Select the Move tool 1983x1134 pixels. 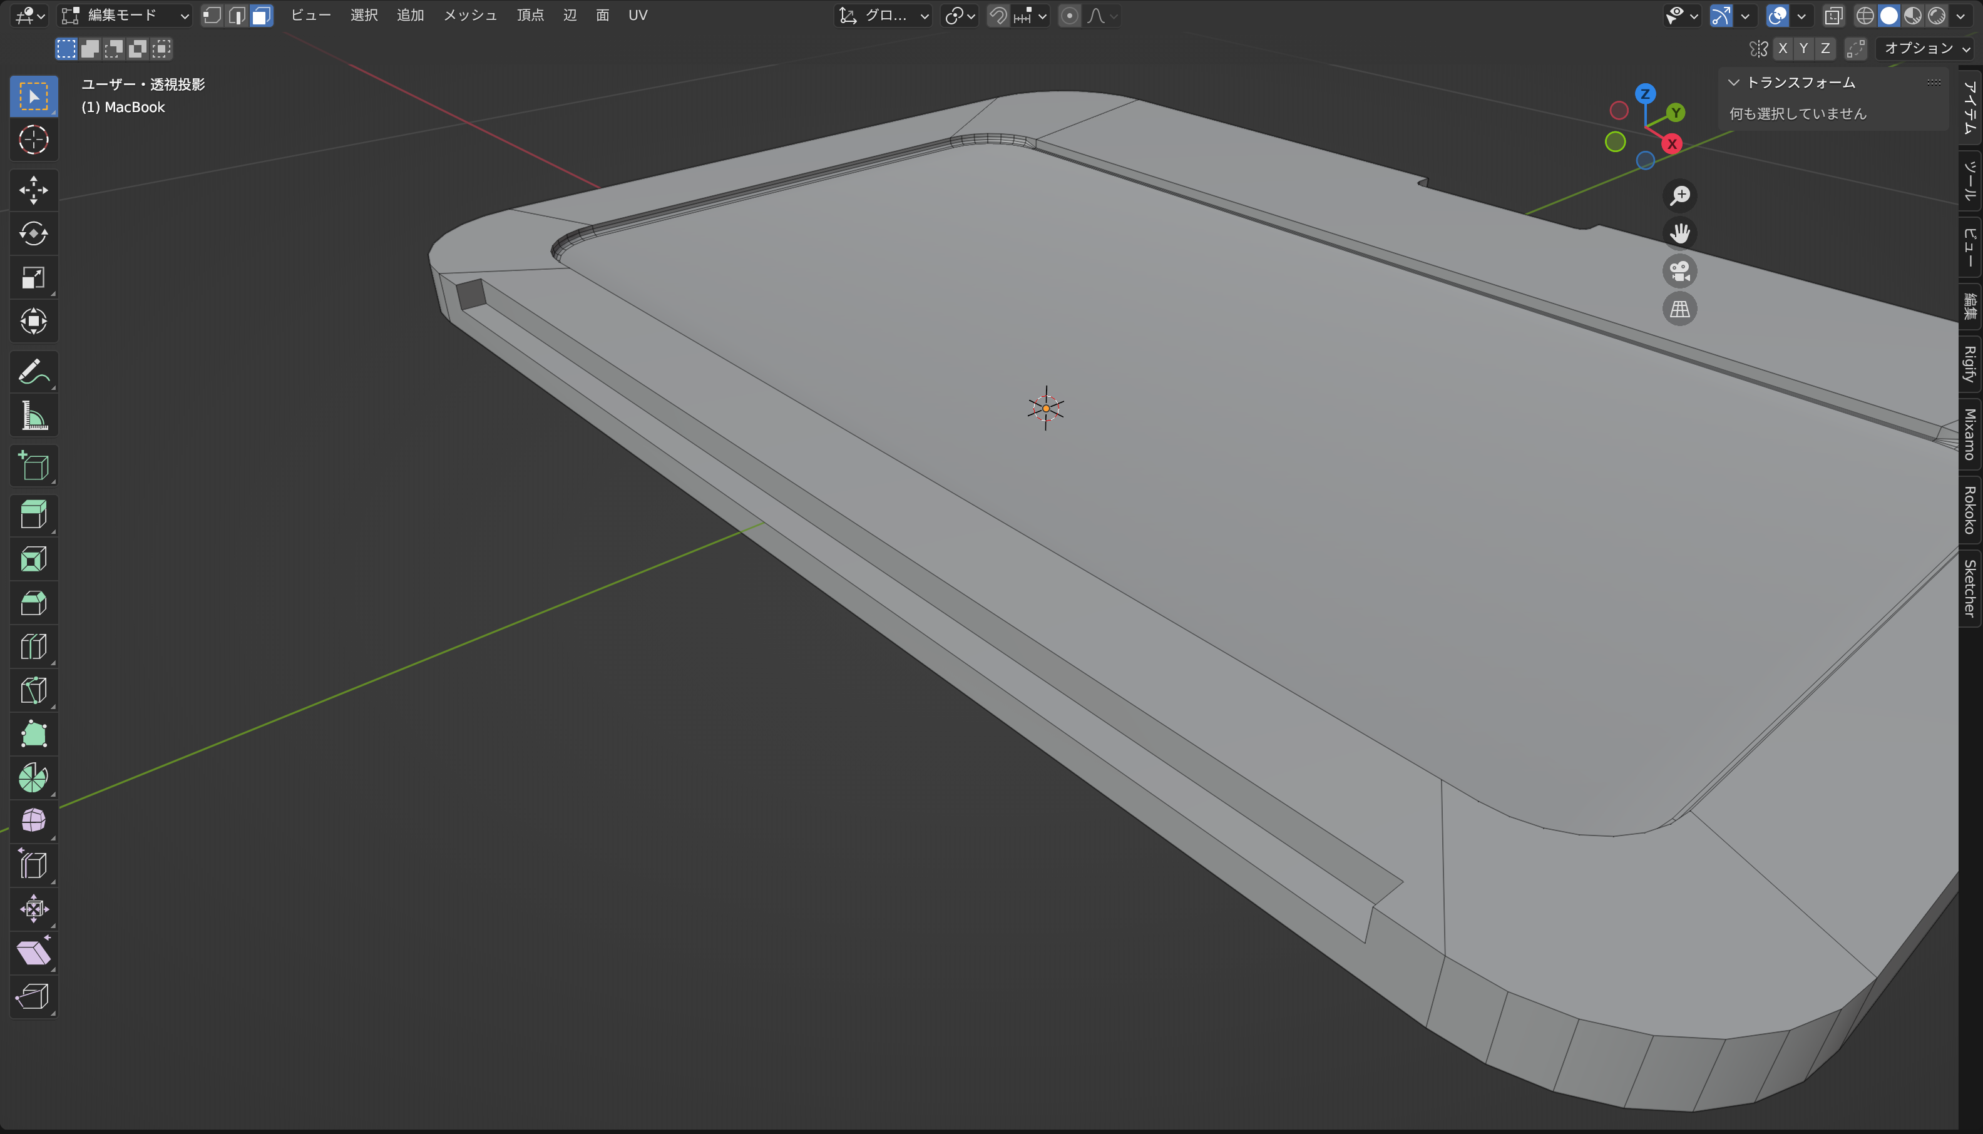pos(34,190)
